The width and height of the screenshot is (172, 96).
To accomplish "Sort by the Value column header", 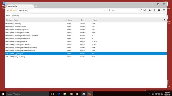I will point(127,20).
